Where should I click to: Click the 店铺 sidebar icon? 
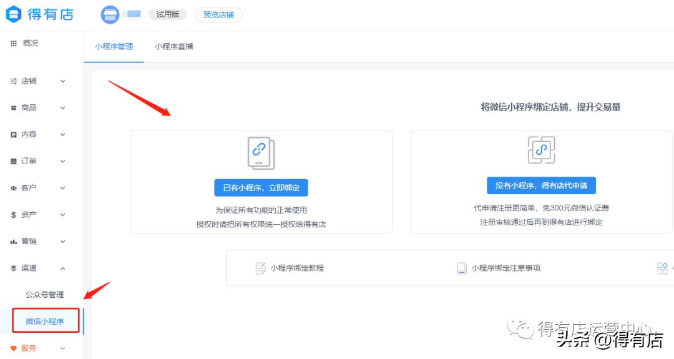(13, 81)
